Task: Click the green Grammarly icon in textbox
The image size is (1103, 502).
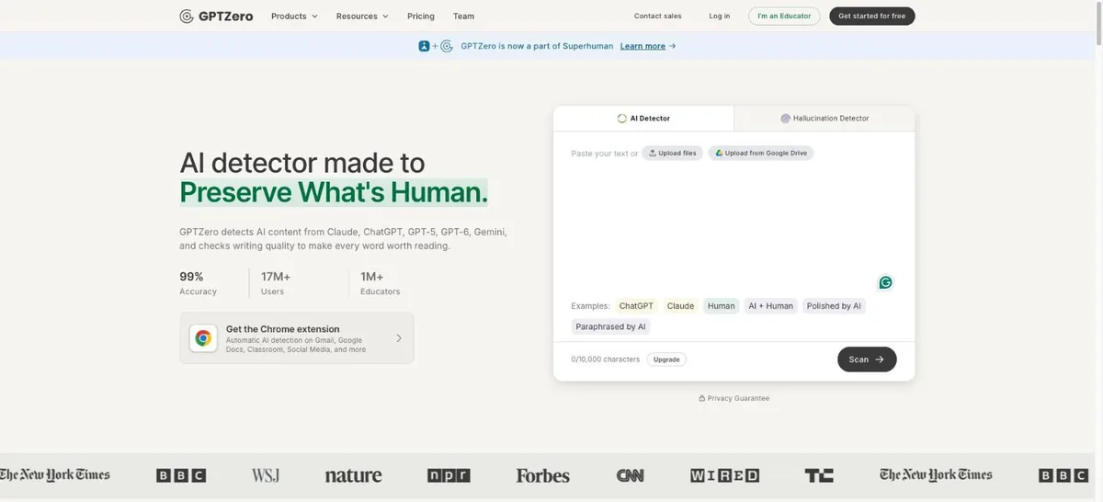Action: 886,282
